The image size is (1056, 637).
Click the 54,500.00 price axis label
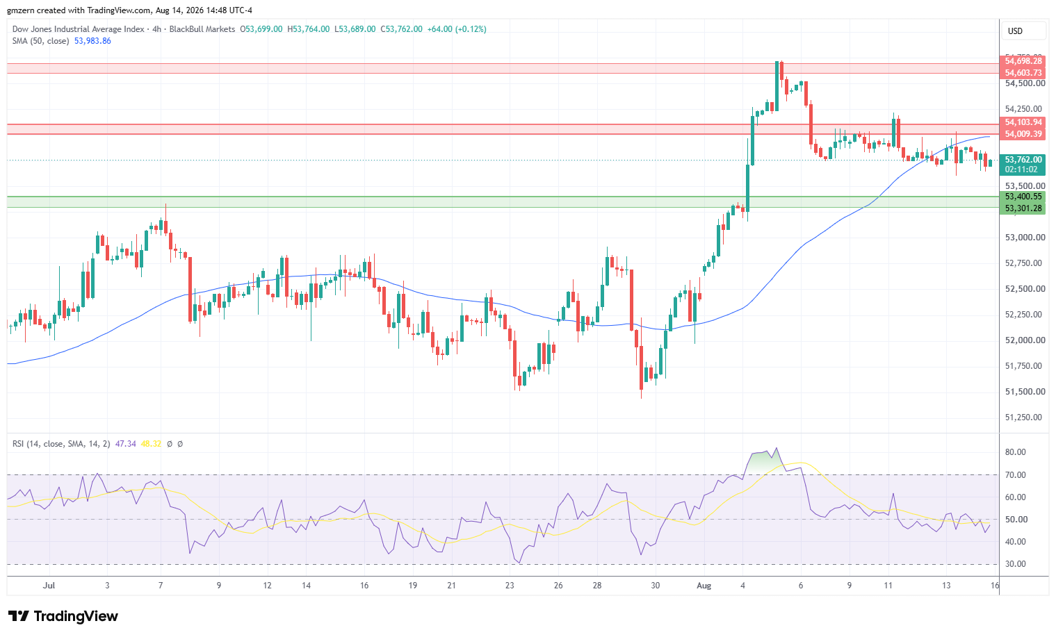(1025, 83)
